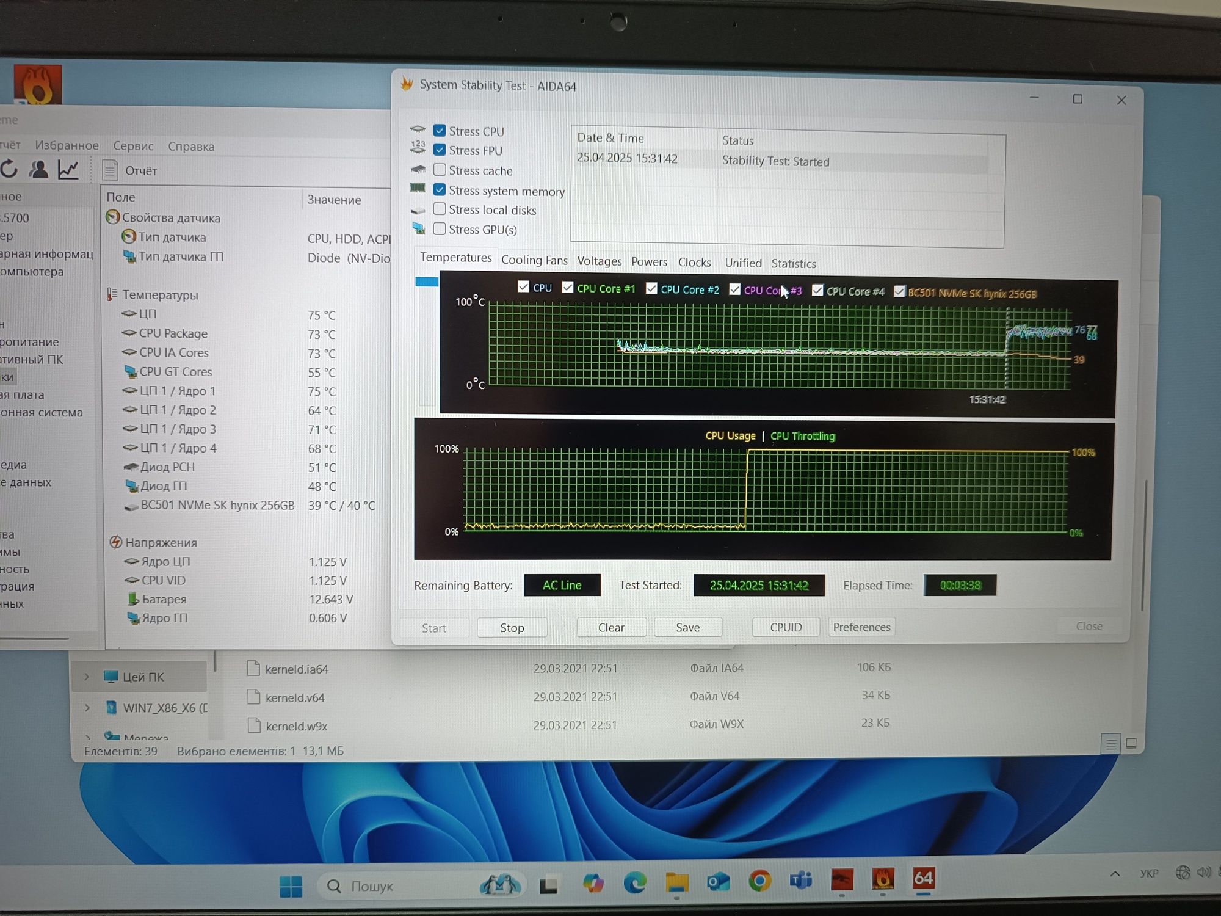Image resolution: width=1221 pixels, height=916 pixels.
Task: Select the kerneld.w9x file
Action: [296, 726]
